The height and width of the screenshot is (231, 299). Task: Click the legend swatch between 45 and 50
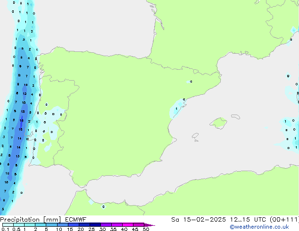tap(139, 225)
